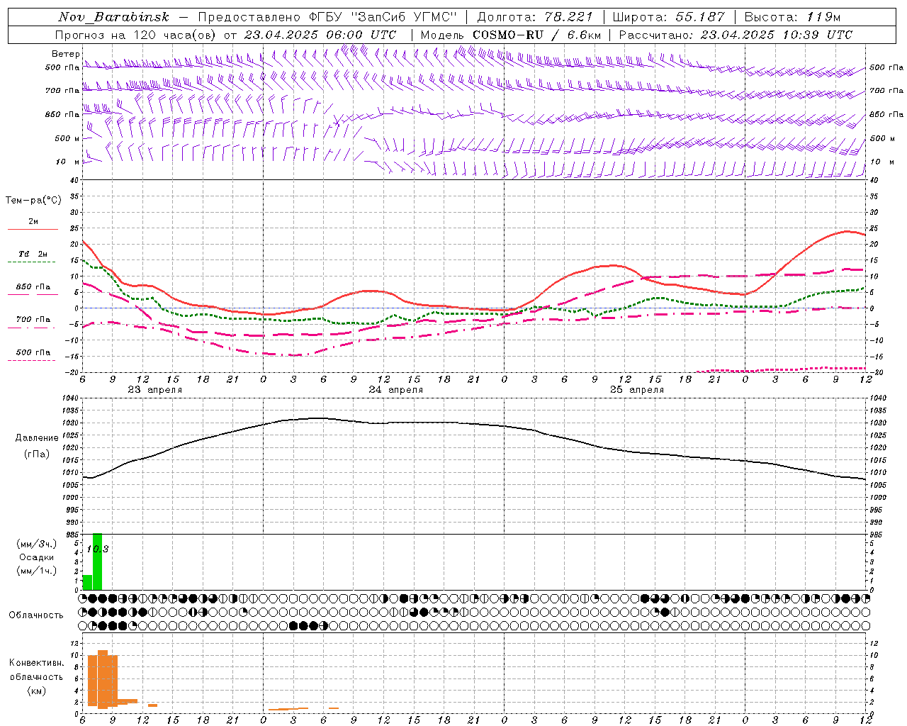Click the '(мм/3ч.)' precipitation unit label
The image size is (907, 726).
[37, 544]
